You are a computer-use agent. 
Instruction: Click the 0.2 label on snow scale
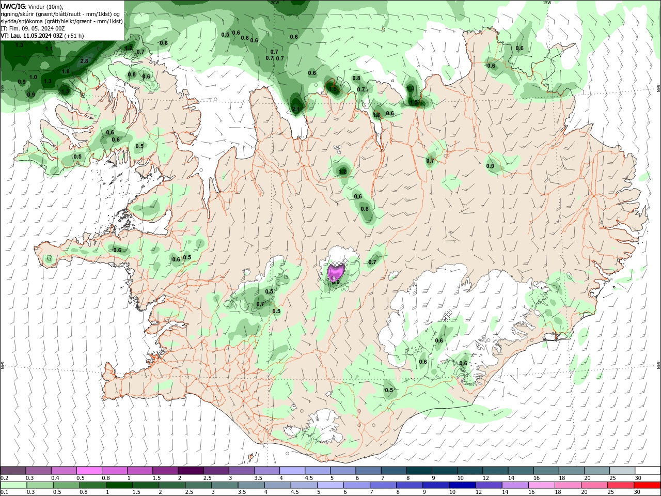pyautogui.click(x=4, y=478)
